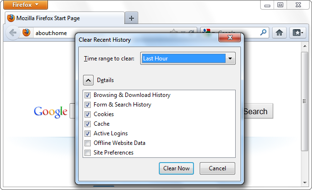Open new tab with plus button

(132, 18)
